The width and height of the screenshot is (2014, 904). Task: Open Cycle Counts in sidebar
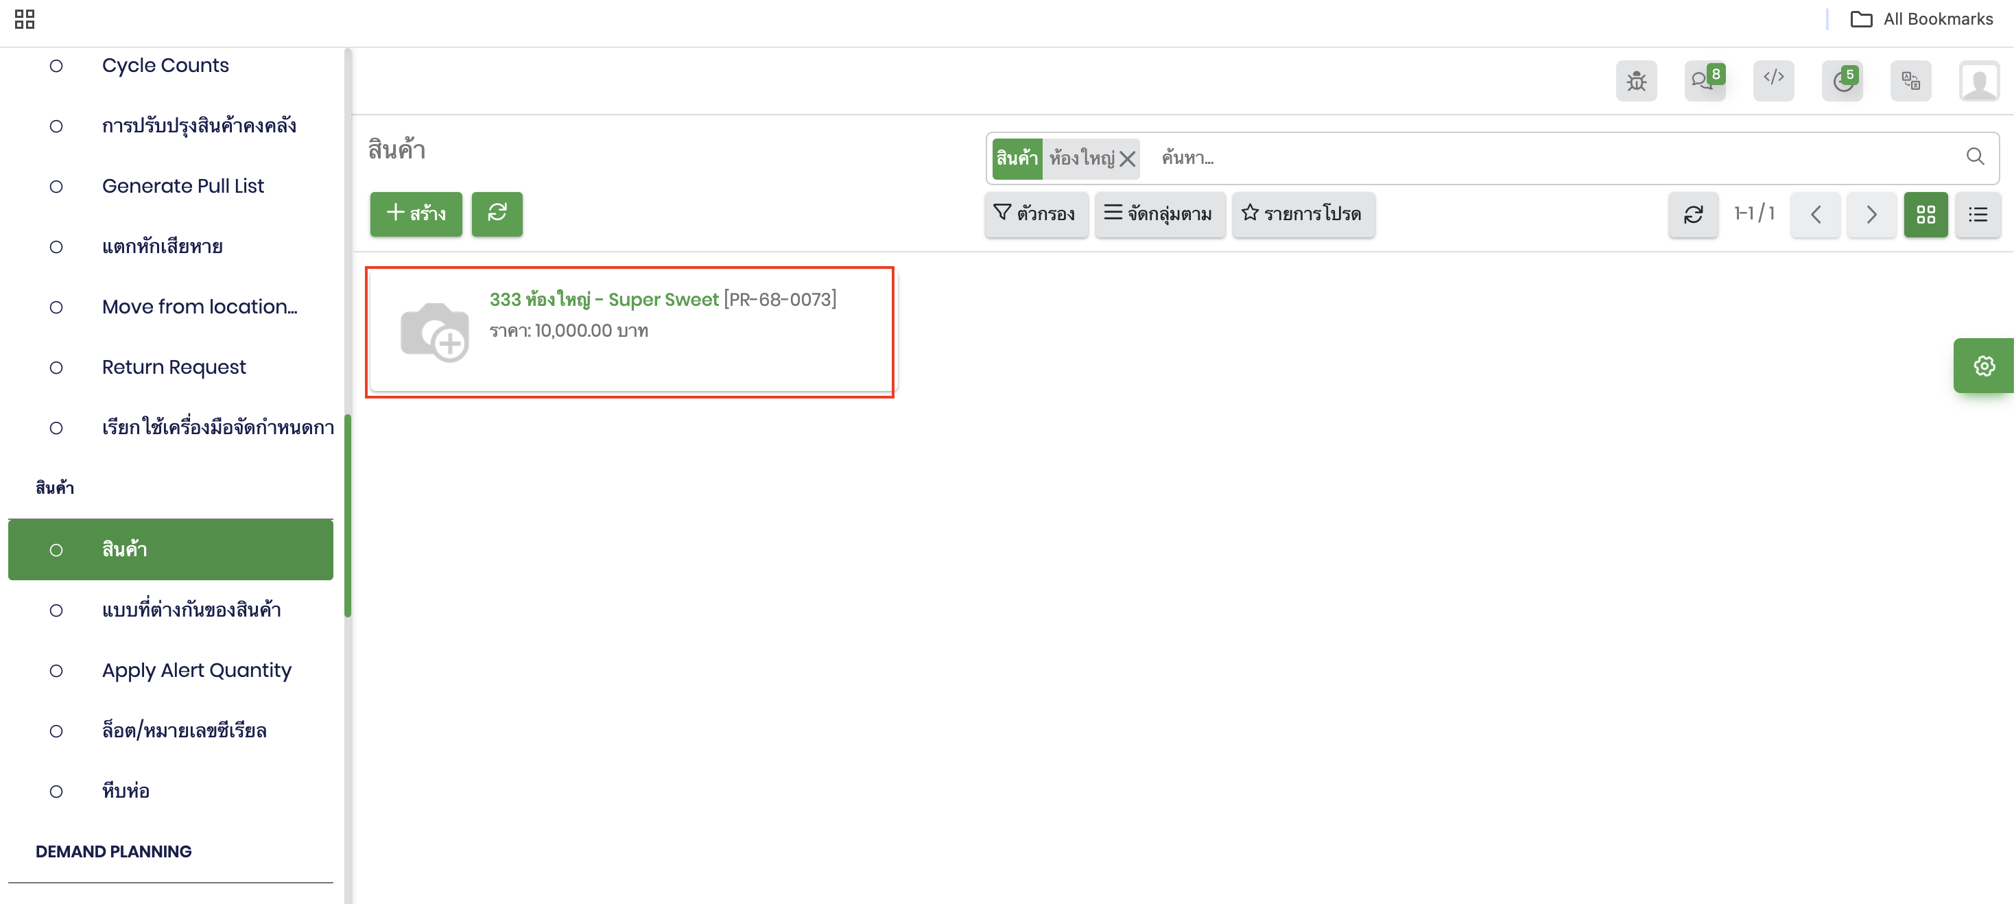165,66
